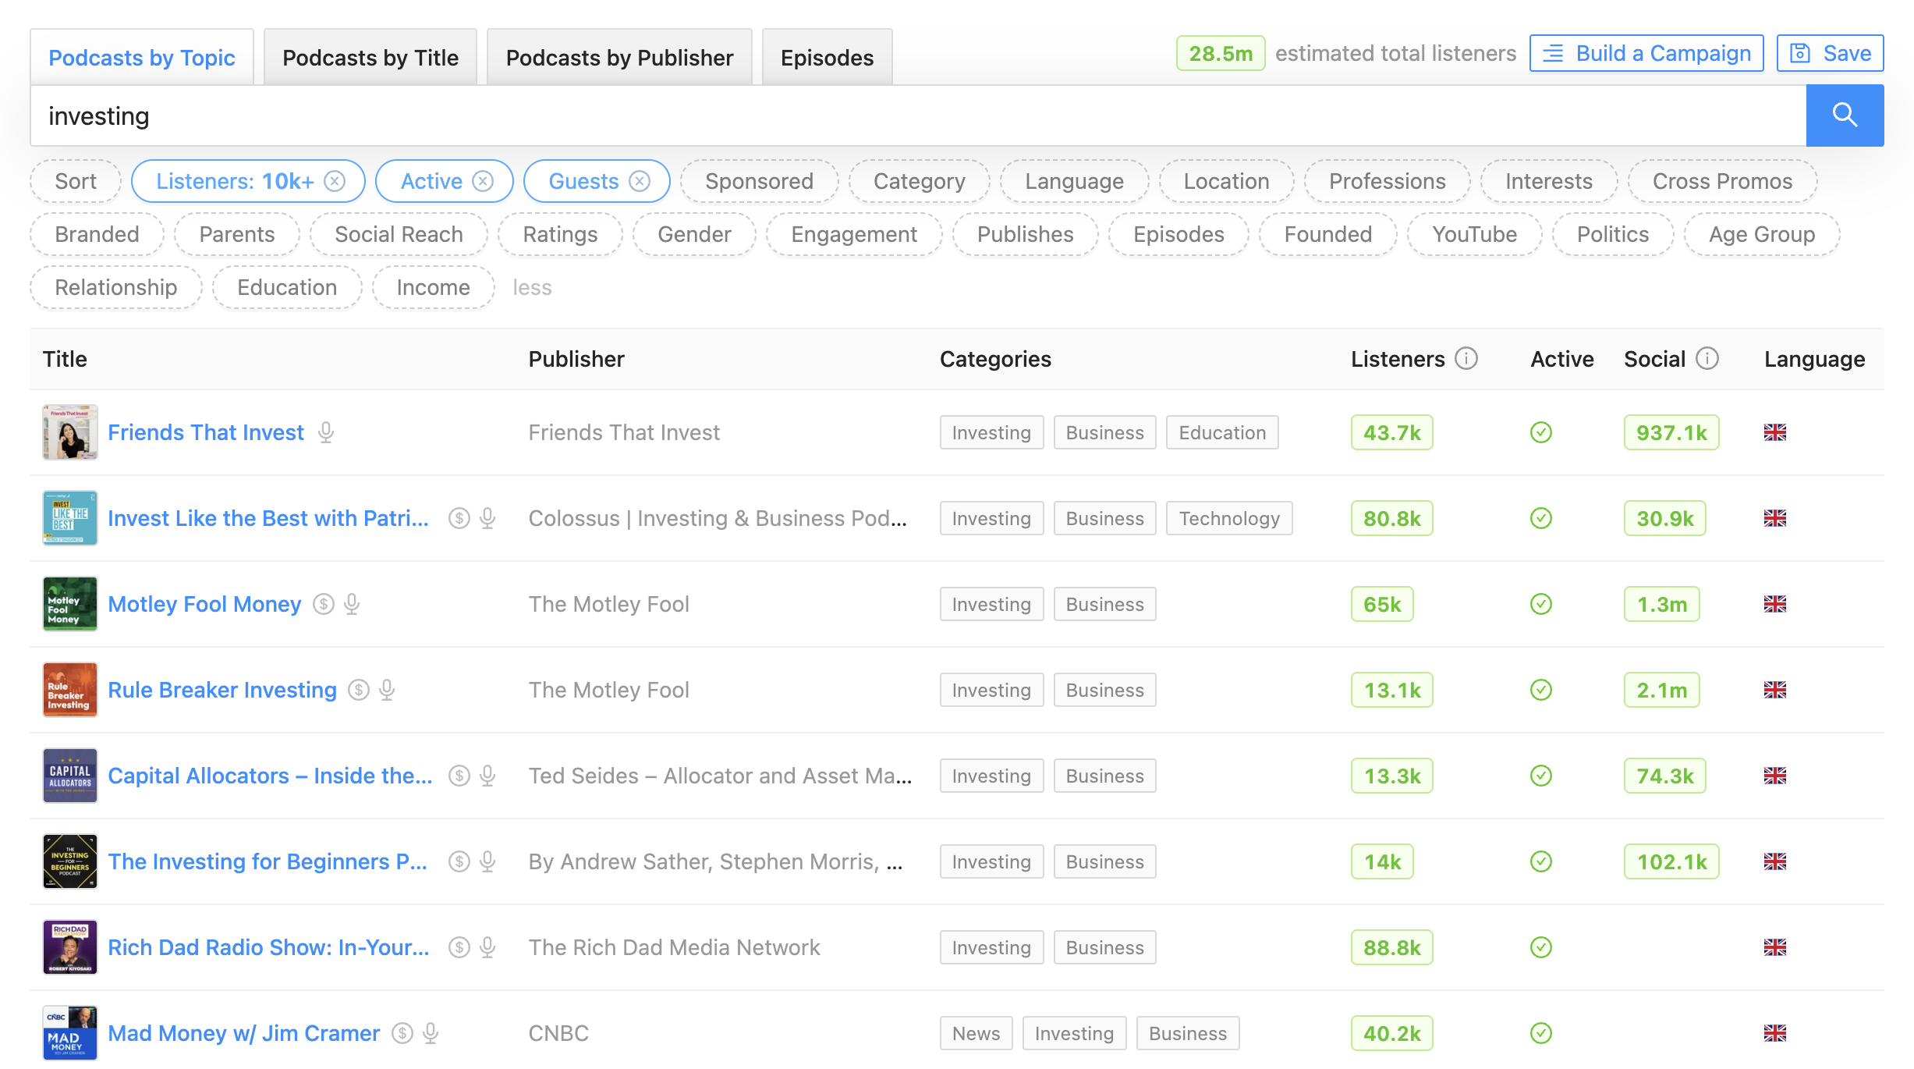Click the blue search magnifier button
1914x1069 pixels.
click(x=1844, y=115)
